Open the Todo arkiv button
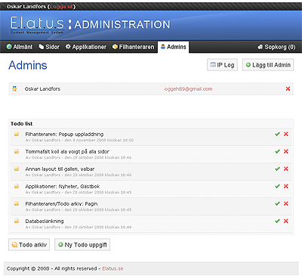The image size is (302, 279). (29, 245)
